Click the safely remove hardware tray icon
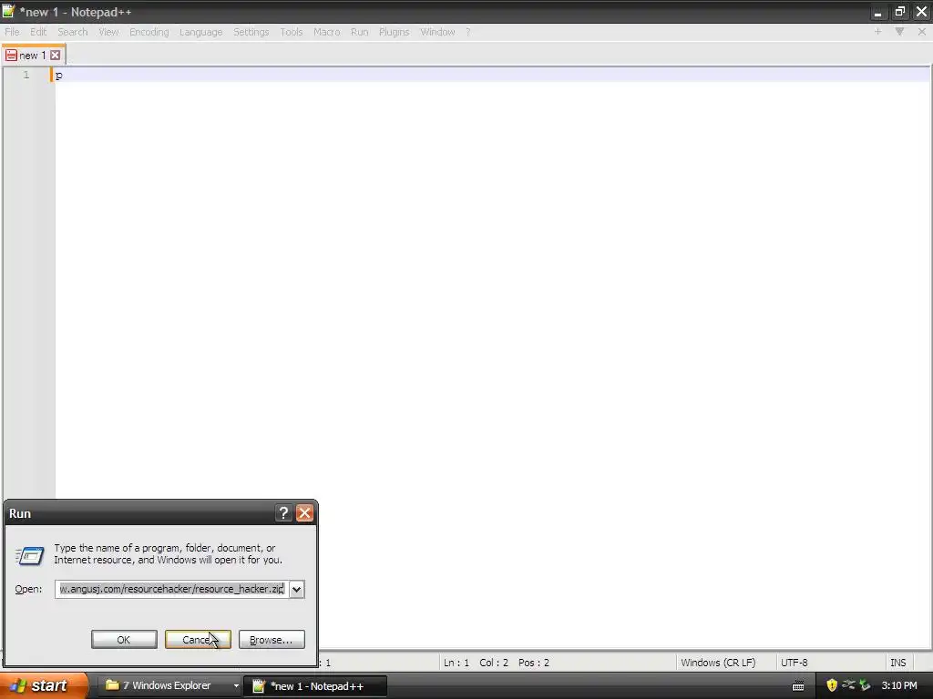This screenshot has width=933, height=699. pos(865,685)
